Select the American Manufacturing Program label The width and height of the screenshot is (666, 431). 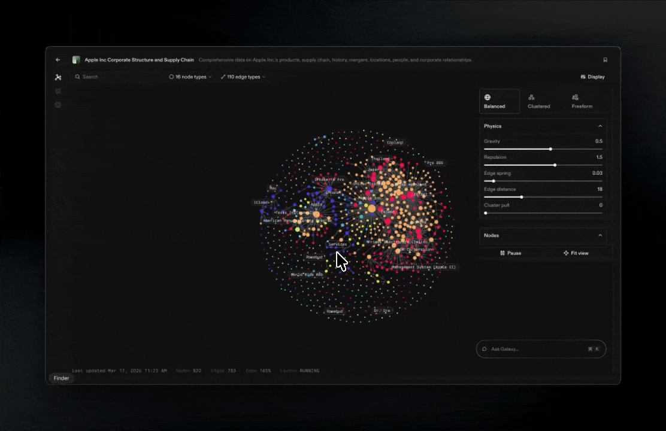click(297, 220)
